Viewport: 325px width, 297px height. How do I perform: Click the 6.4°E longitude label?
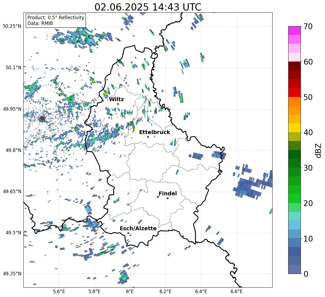[201, 292]
